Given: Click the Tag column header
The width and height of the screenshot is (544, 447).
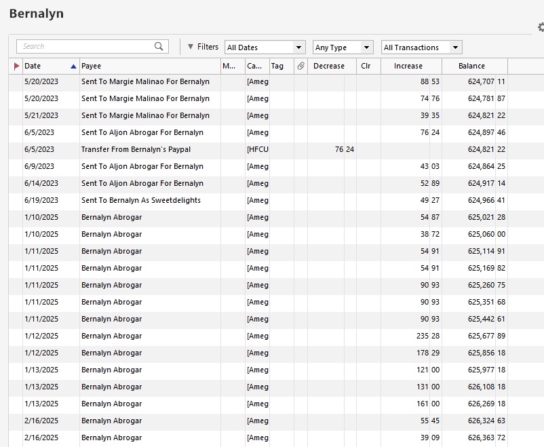Looking at the screenshot, I should (277, 66).
